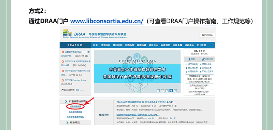Click the QQ group number 186691464
This screenshot has height=130, width=273.
199,94
